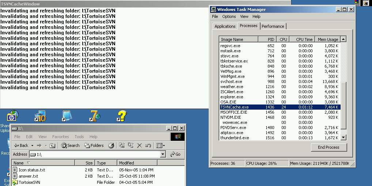Go up one folder level in Explorer
This screenshot has height=186, width=372.
[x=52, y=145]
